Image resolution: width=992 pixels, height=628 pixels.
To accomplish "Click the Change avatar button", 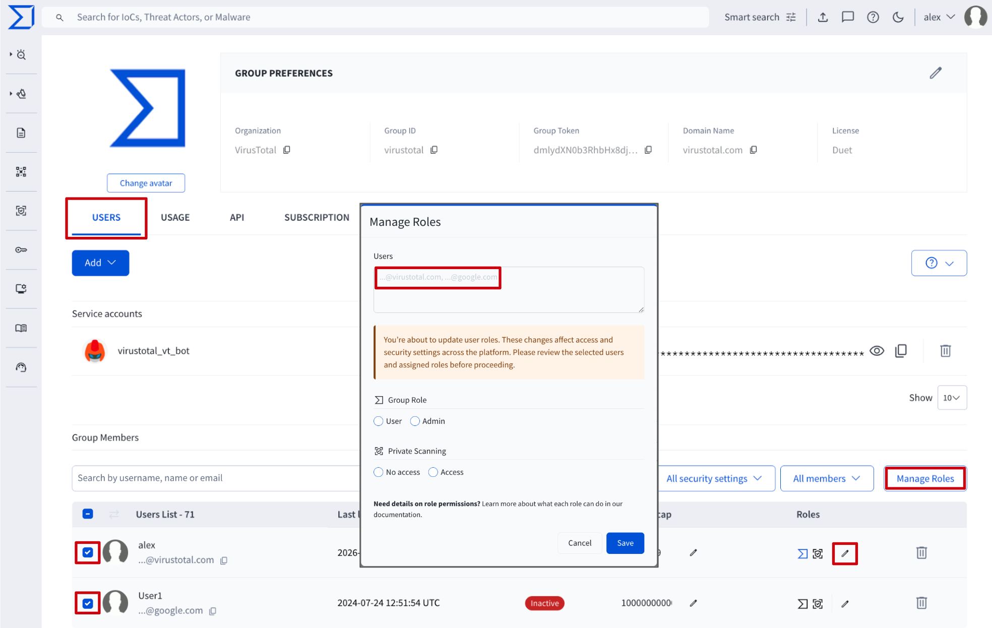I will click(146, 183).
